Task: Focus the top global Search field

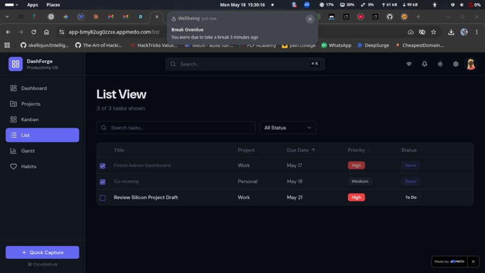Action: 245,64
